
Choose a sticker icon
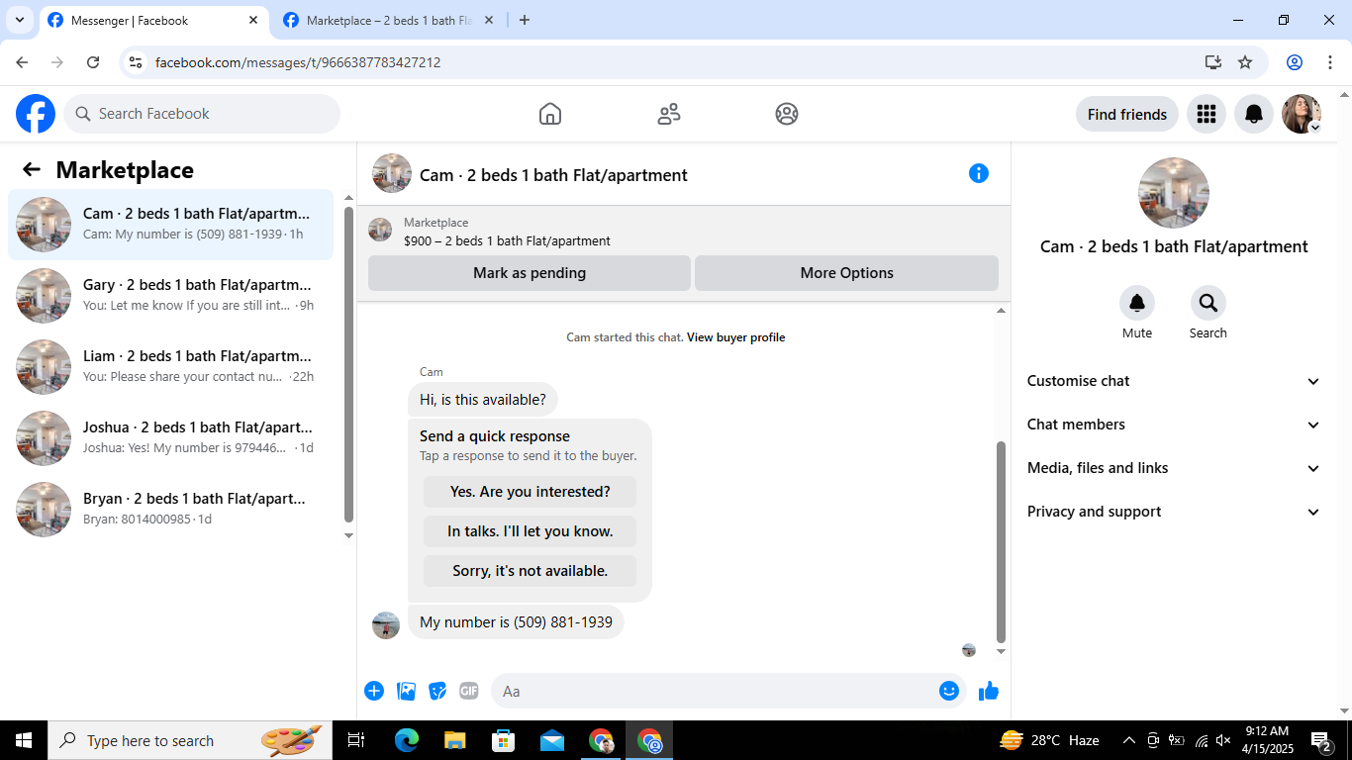pos(437,691)
